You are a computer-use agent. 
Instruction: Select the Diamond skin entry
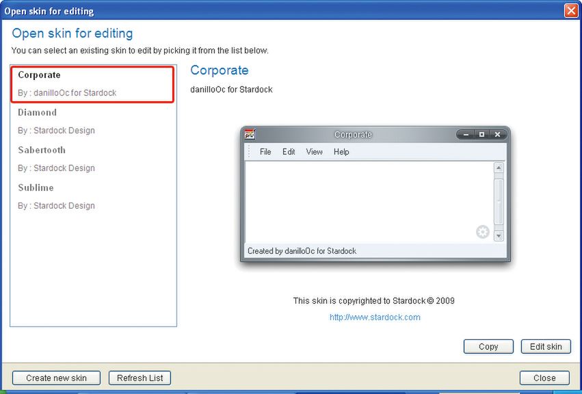[x=92, y=122]
